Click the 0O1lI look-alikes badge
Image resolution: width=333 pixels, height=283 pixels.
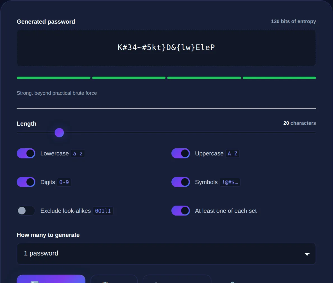coord(103,211)
